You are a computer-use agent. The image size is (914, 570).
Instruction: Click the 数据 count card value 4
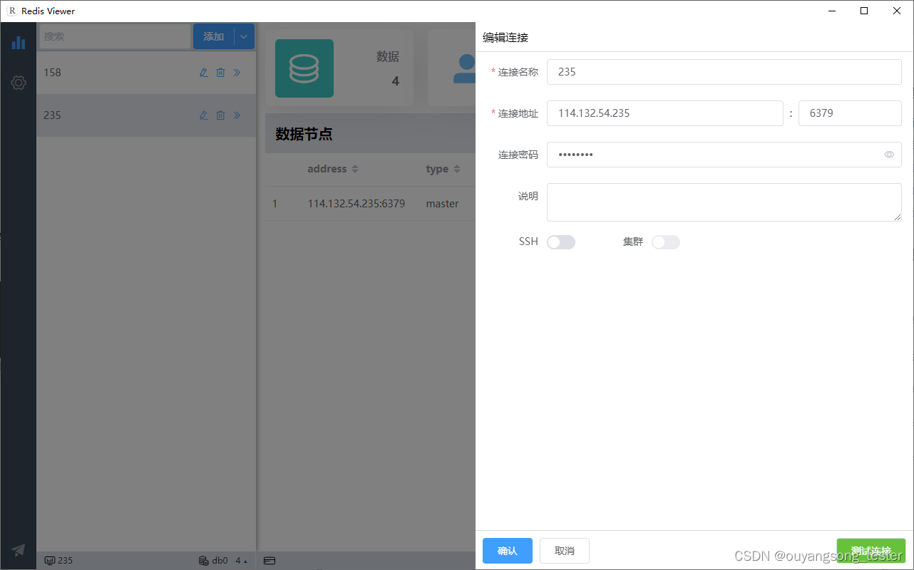(x=395, y=81)
